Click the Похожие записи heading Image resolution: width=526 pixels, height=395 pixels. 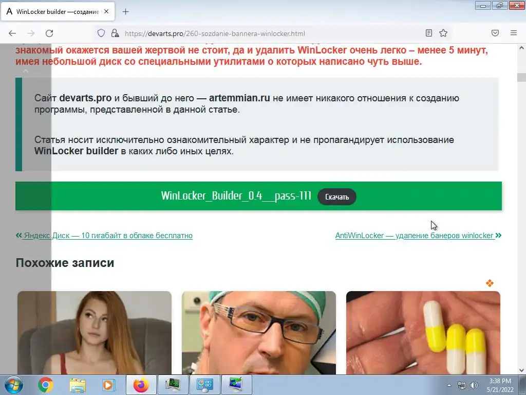65,263
